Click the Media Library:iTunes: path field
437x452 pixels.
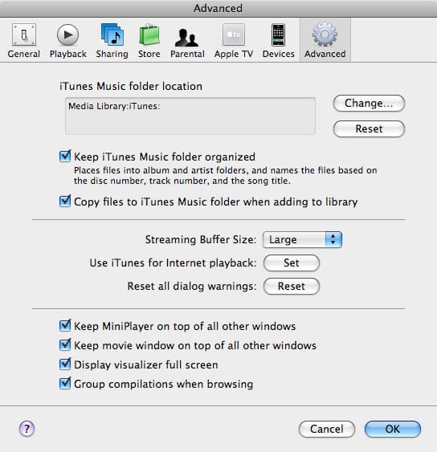point(190,116)
